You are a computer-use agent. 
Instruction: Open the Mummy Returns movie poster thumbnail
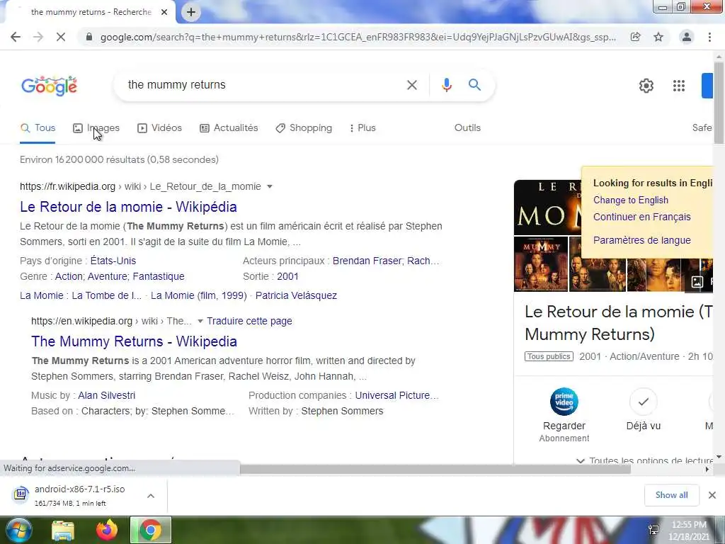coord(541,264)
